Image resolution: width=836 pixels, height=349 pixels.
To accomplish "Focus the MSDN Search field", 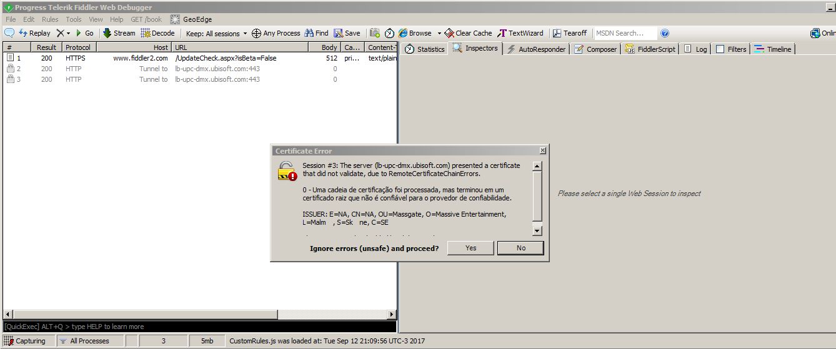I will pos(625,33).
